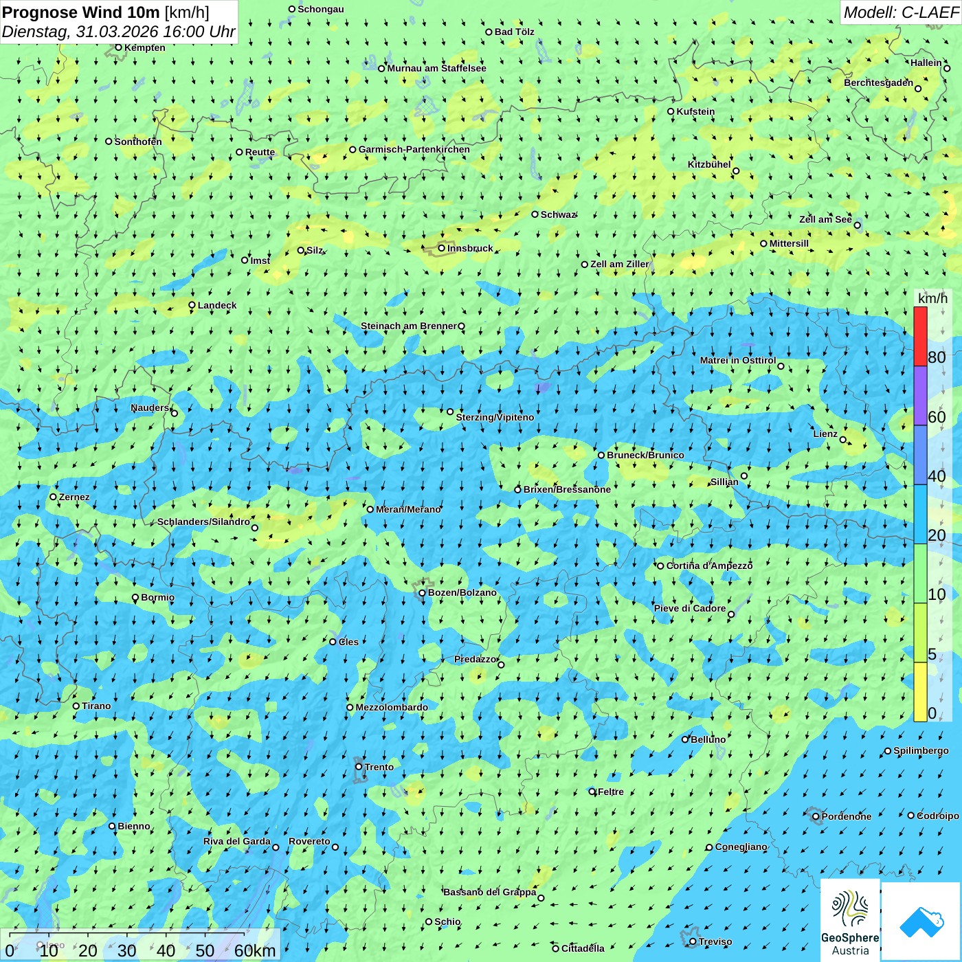Click the GeoSphere Austria logo
The image size is (962, 962).
[850, 920]
